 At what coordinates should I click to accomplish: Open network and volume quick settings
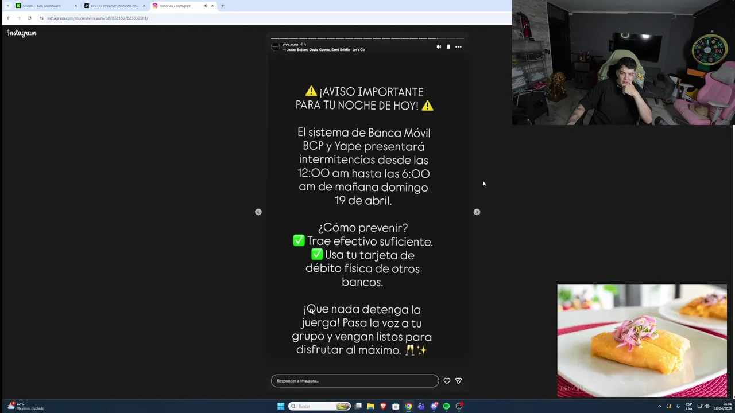703,406
